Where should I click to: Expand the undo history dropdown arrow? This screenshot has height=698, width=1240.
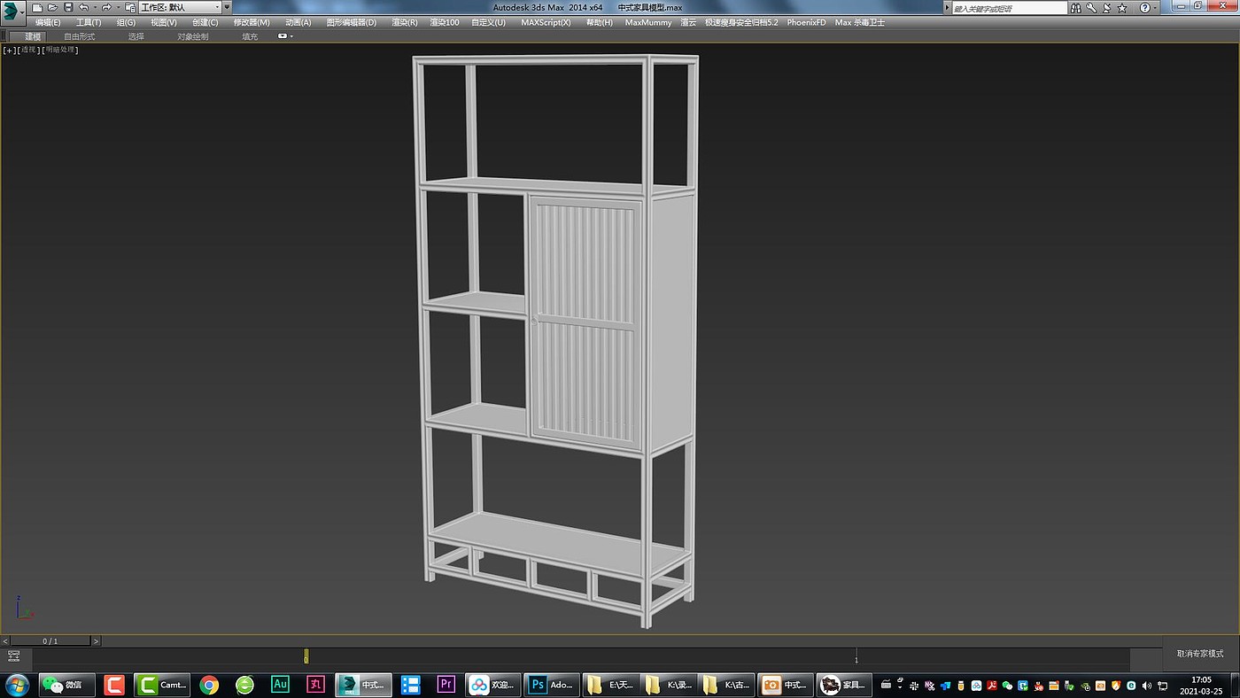pos(95,7)
